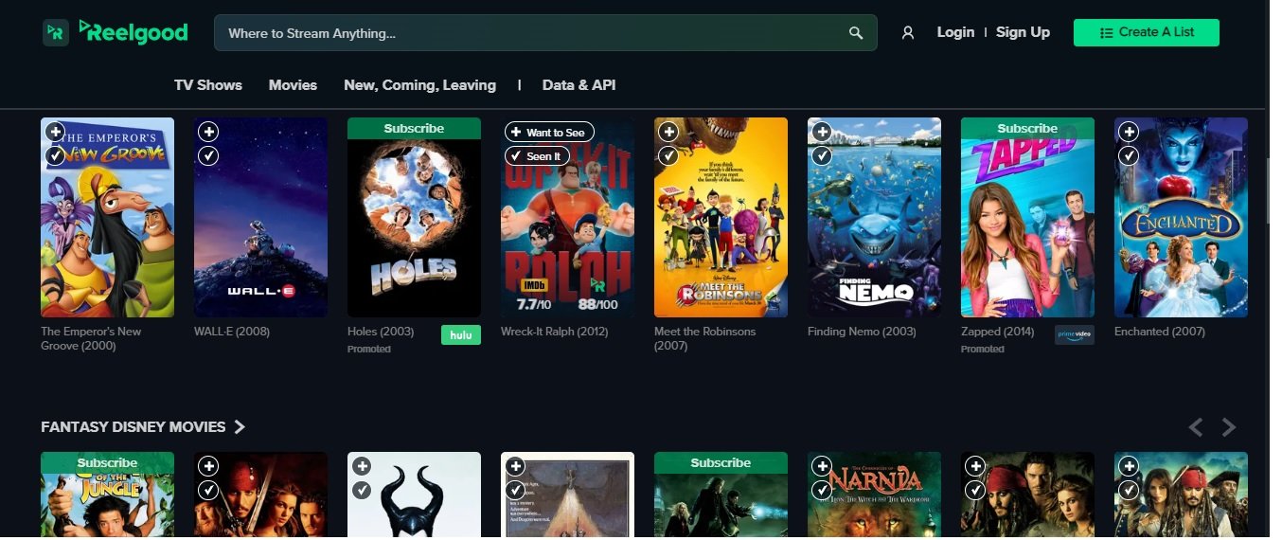The height and width of the screenshot is (540, 1282).
Task: Add Enchanted with plus icon
Action: (x=1130, y=132)
